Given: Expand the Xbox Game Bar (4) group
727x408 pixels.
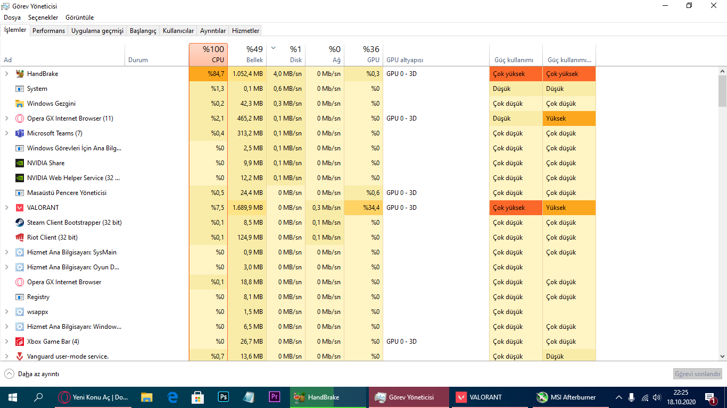Looking at the screenshot, I should (x=7, y=342).
